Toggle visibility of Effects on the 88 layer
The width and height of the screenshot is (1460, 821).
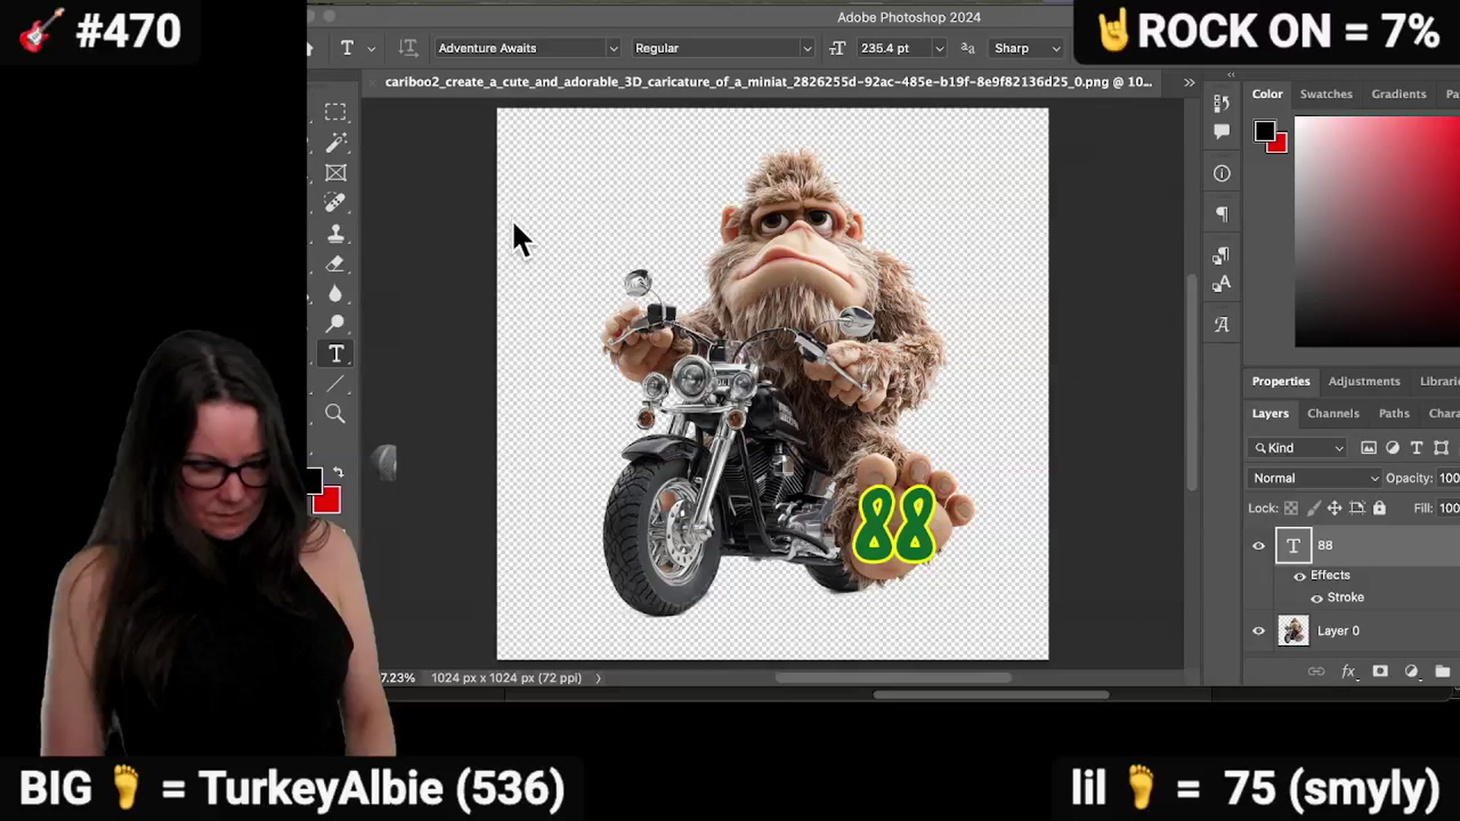(x=1300, y=576)
